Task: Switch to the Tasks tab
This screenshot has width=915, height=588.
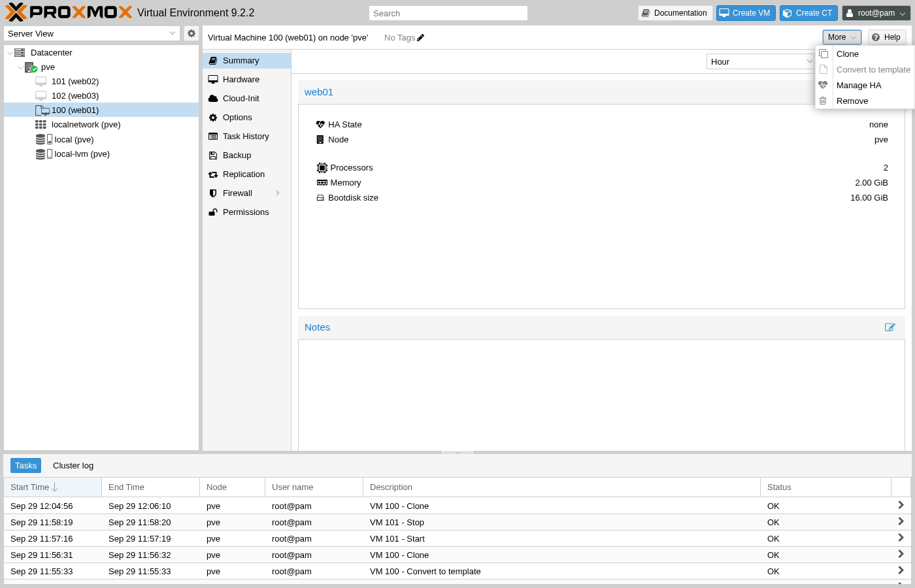Action: point(25,466)
